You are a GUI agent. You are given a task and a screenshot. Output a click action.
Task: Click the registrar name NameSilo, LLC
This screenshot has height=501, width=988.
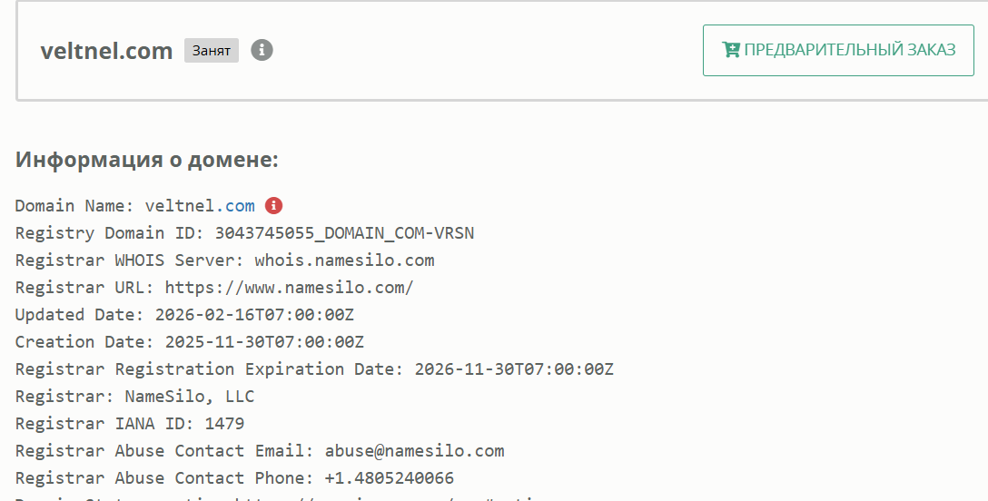184,397
